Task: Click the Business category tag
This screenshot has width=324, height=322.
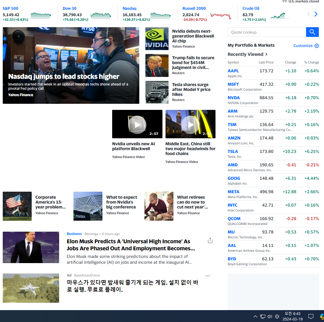Action: point(74,233)
